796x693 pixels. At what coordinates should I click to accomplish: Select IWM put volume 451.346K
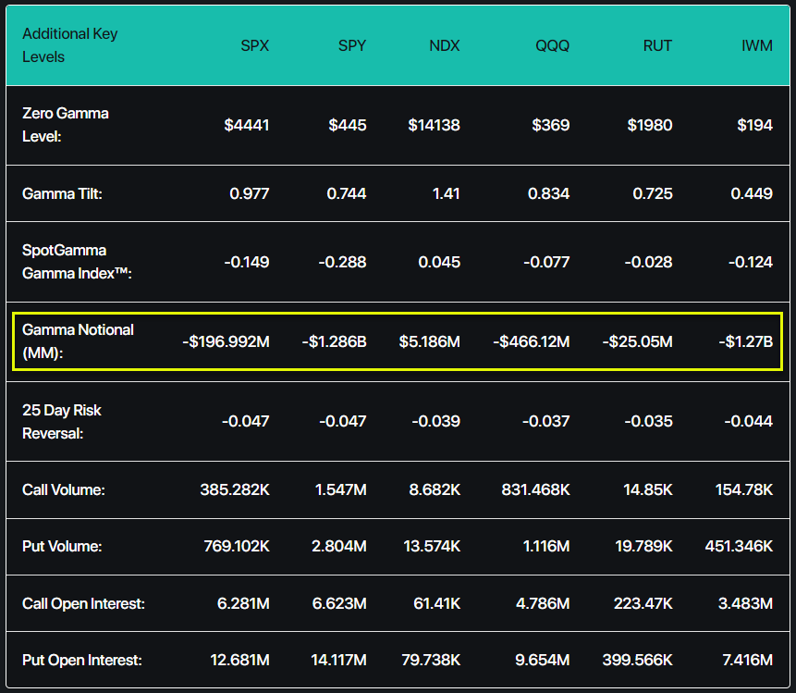pyautogui.click(x=739, y=546)
